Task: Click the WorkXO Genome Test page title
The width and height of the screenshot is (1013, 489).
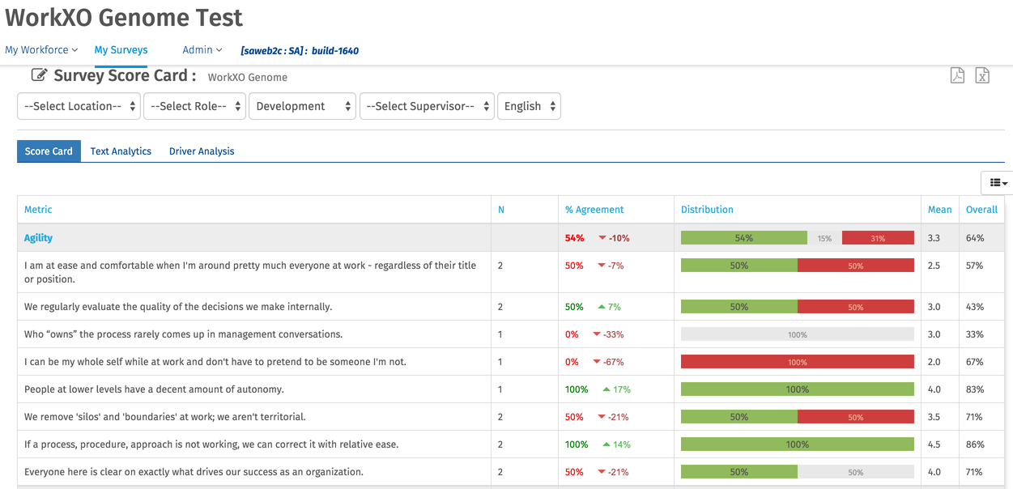Action: pos(124,17)
